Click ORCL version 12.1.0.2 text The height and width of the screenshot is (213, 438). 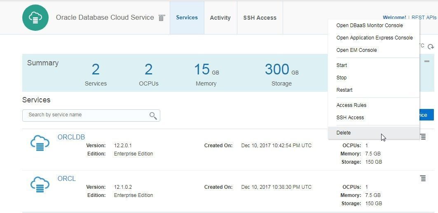click(x=123, y=187)
